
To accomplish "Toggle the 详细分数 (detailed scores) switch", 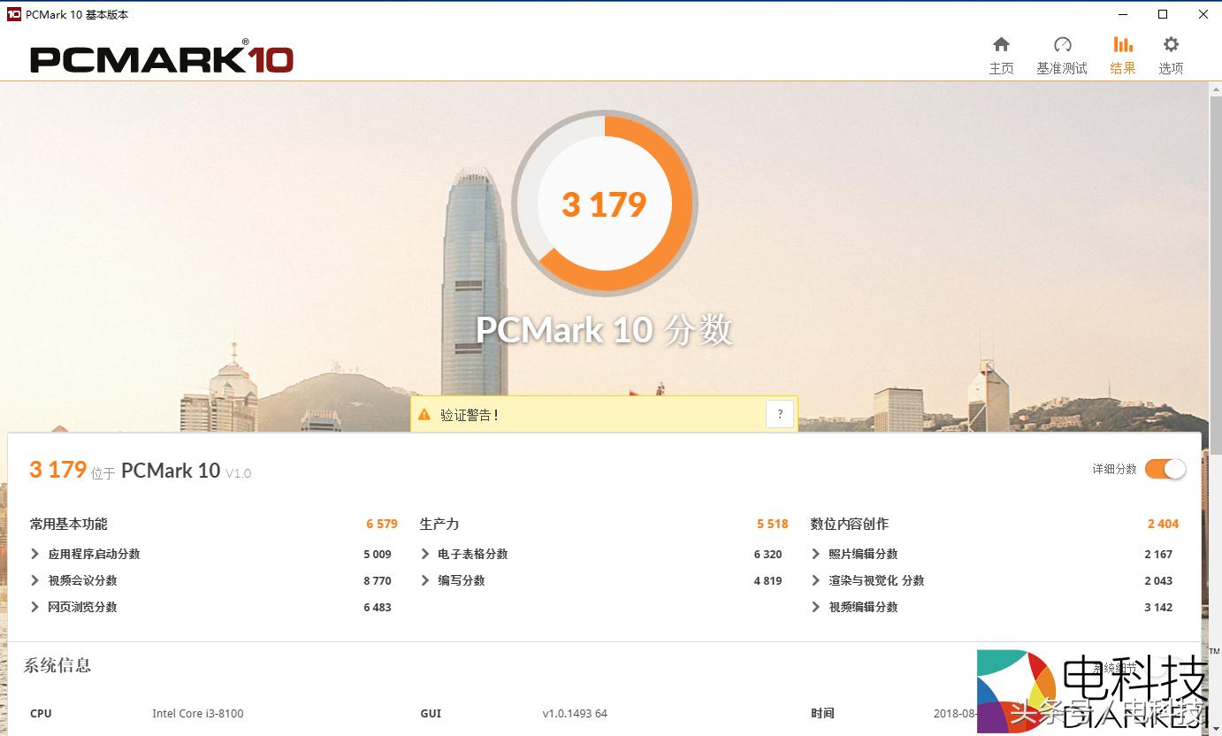I will coord(1165,469).
